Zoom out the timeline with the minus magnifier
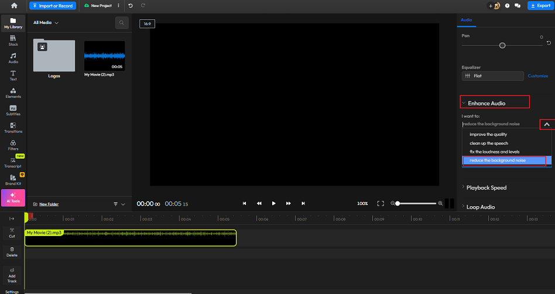Viewport: 555px width, 294px height. pyautogui.click(x=392, y=203)
